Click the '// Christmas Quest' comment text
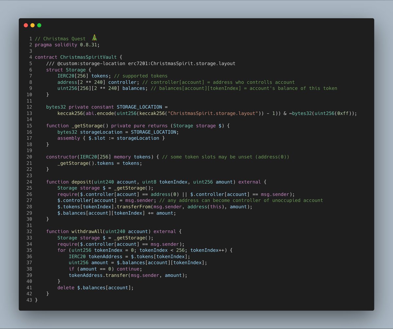The width and height of the screenshot is (393, 329). tap(60, 39)
